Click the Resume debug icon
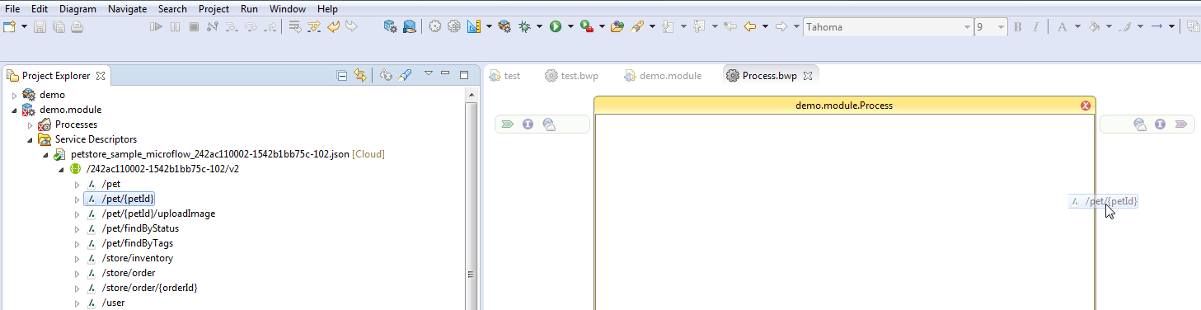 pos(156,26)
